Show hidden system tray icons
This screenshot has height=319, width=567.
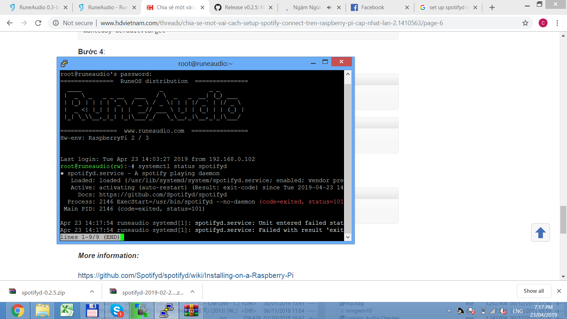(449, 311)
